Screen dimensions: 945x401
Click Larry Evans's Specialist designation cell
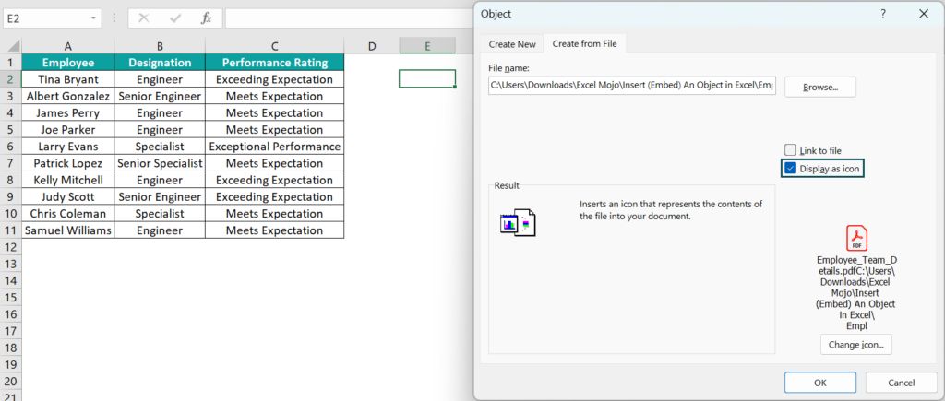160,147
